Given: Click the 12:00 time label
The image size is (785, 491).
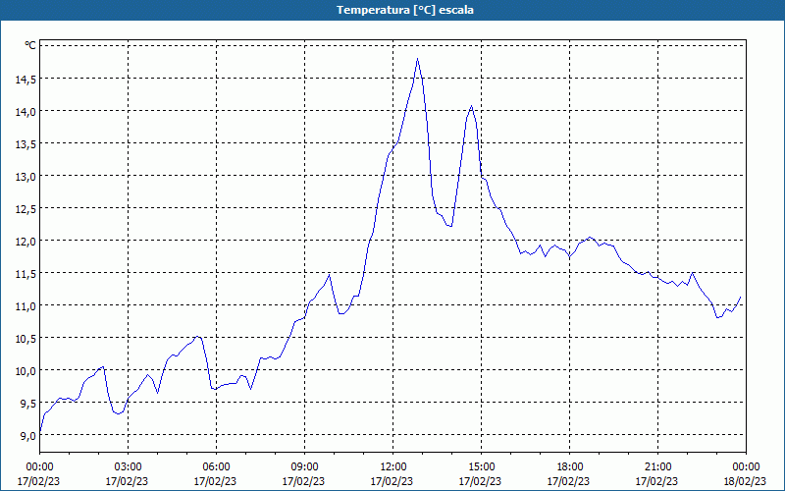Looking at the screenshot, I should coord(393,467).
